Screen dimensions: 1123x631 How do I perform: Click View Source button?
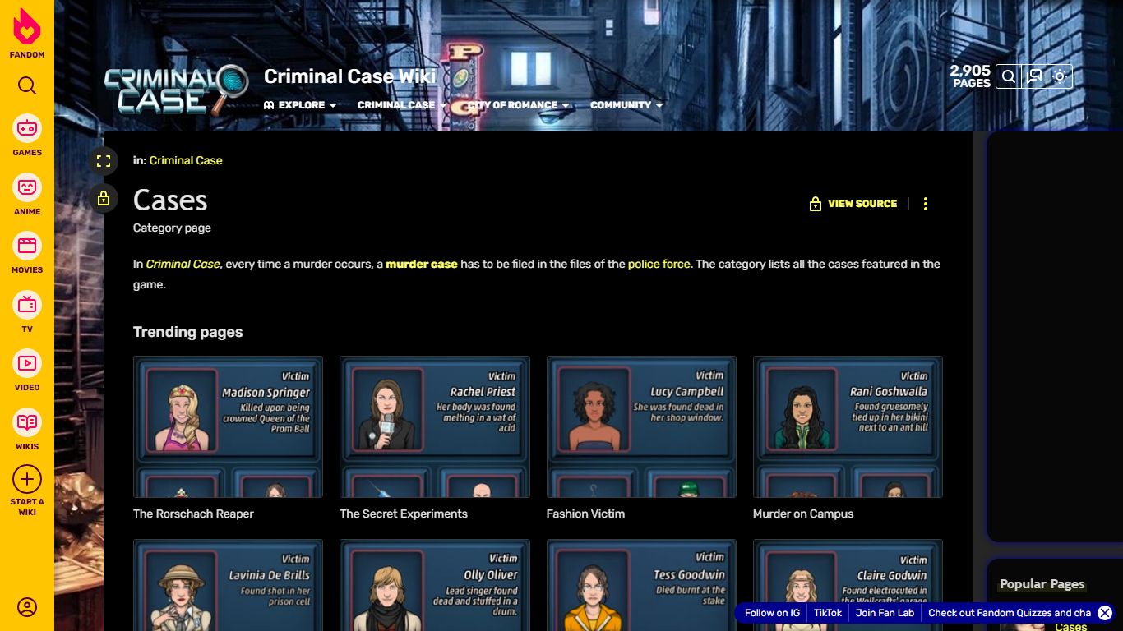pyautogui.click(x=853, y=204)
